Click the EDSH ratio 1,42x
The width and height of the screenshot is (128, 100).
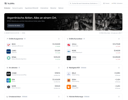coord(118,79)
